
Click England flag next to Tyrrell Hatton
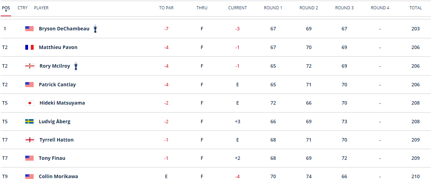[x=30, y=140]
